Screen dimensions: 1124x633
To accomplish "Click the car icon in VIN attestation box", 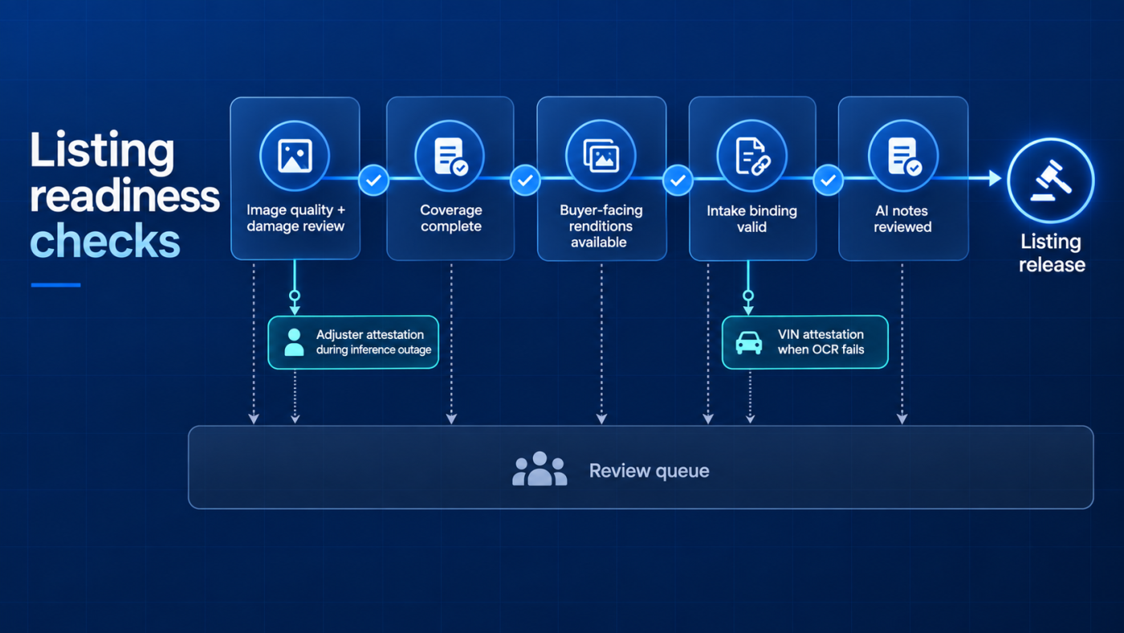I will coord(749,342).
